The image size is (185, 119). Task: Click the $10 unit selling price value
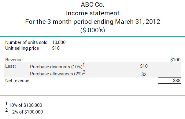[x=56, y=48]
